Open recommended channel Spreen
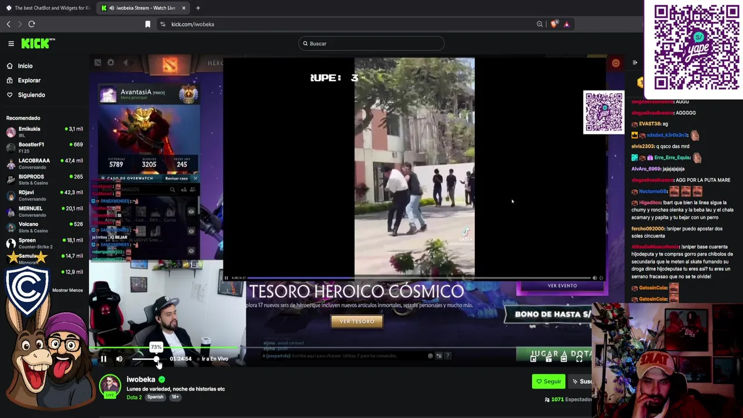Image resolution: width=743 pixels, height=418 pixels. pyautogui.click(x=44, y=243)
